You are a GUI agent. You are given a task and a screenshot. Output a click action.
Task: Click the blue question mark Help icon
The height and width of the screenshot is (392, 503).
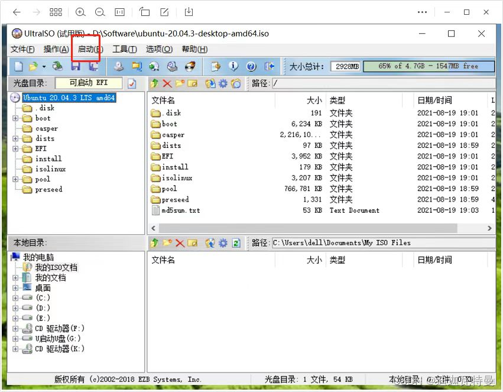pyautogui.click(x=251, y=66)
